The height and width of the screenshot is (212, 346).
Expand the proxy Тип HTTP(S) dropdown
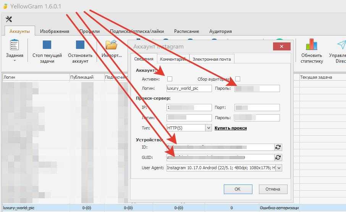tap(209, 128)
